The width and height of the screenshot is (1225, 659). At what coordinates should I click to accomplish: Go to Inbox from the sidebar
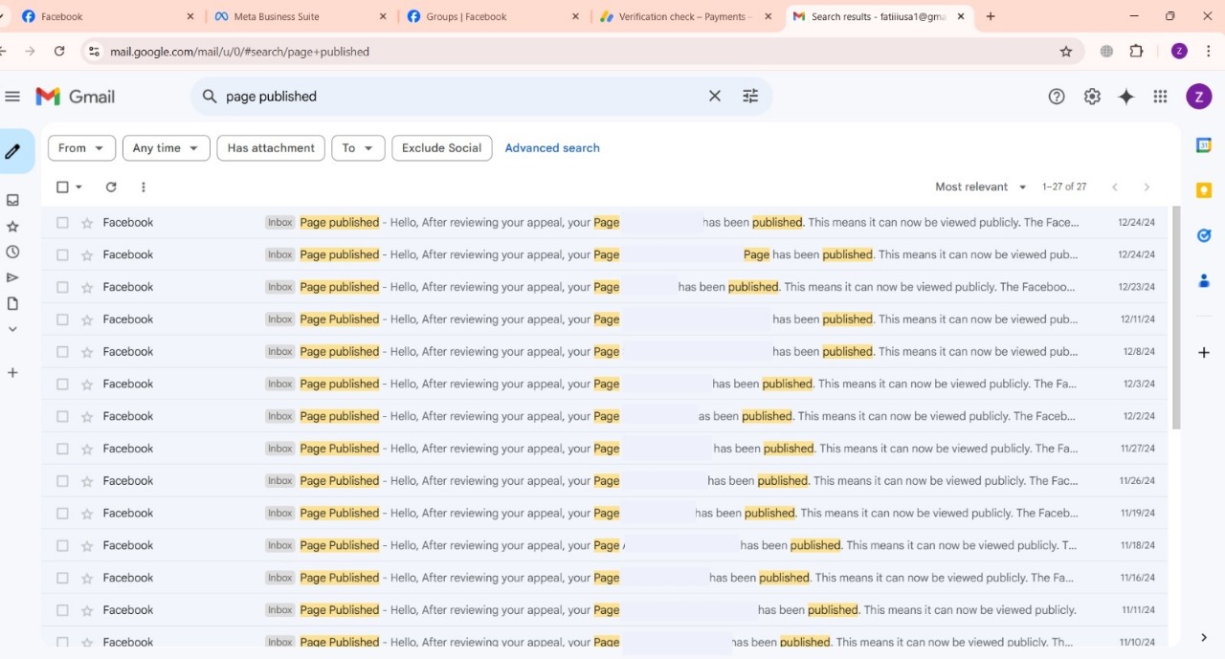[12, 200]
